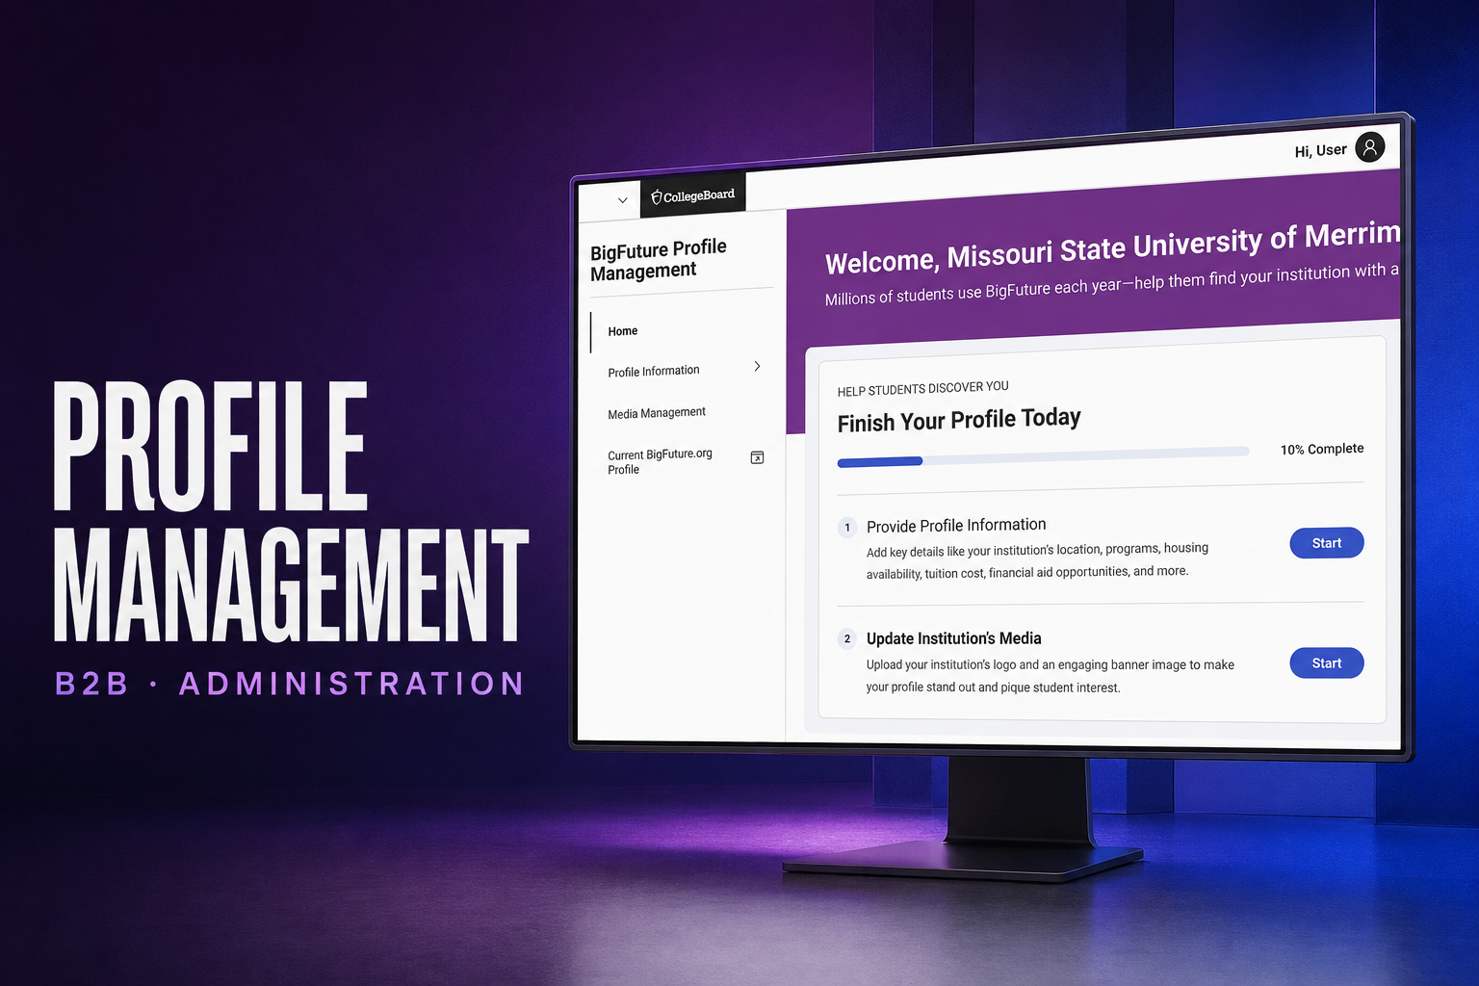Image resolution: width=1479 pixels, height=986 pixels.
Task: Open Media Management in sidebar
Action: pyautogui.click(x=657, y=413)
